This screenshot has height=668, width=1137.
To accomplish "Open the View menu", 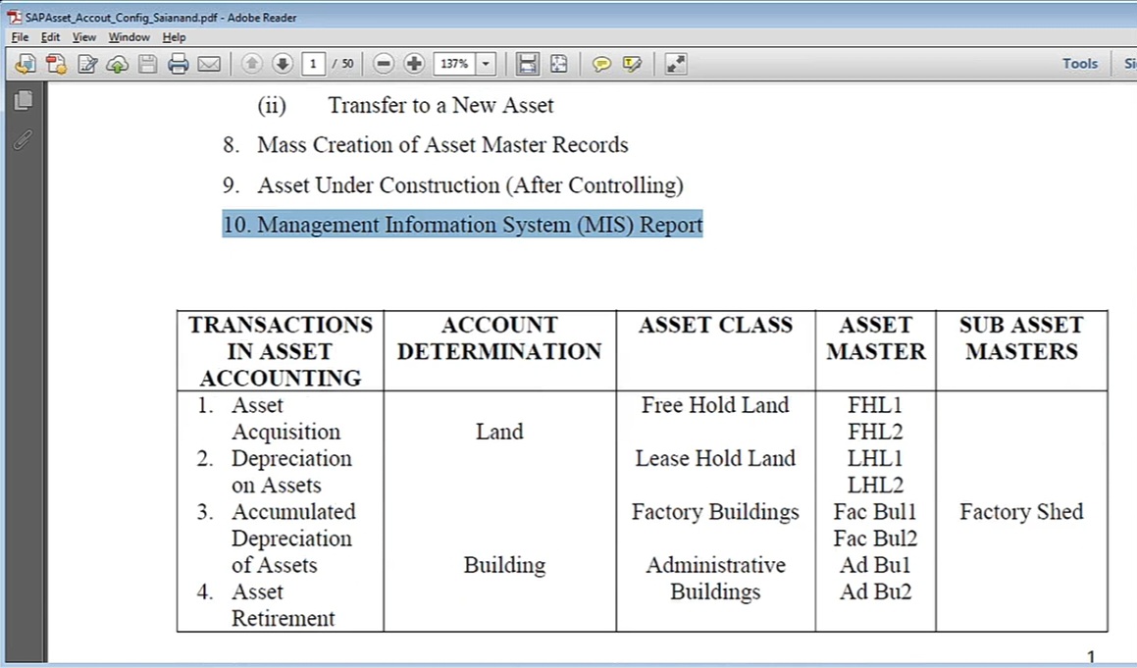I will pos(84,37).
